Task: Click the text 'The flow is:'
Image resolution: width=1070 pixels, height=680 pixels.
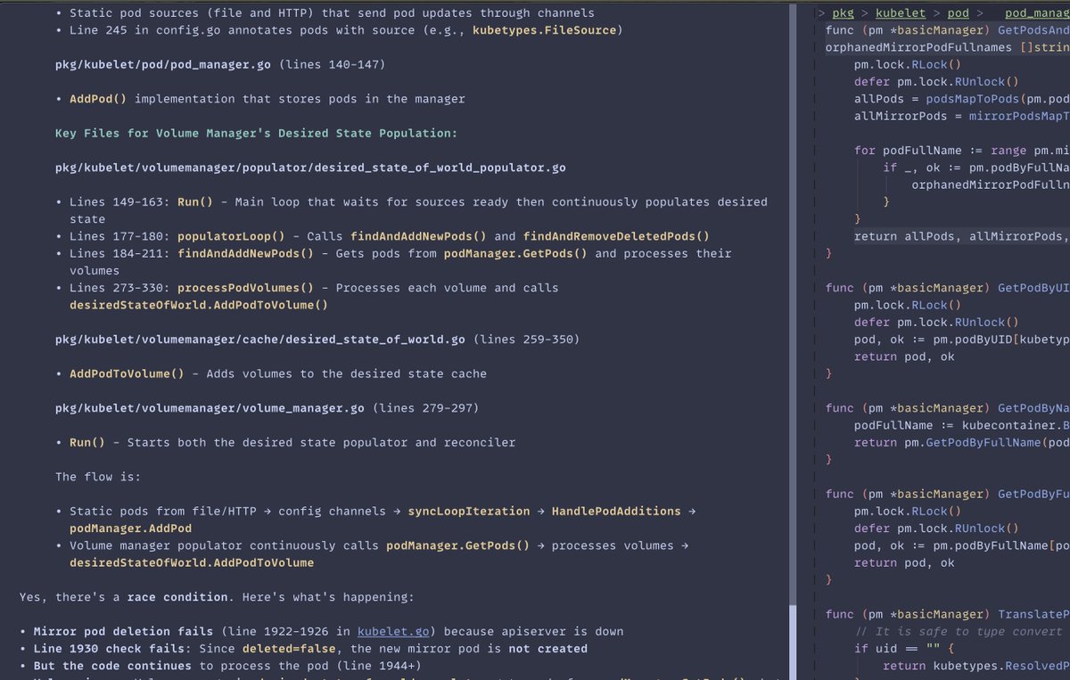Action: (98, 477)
